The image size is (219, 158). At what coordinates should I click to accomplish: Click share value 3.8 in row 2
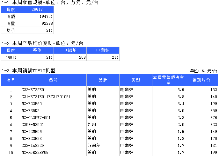(181, 97)
